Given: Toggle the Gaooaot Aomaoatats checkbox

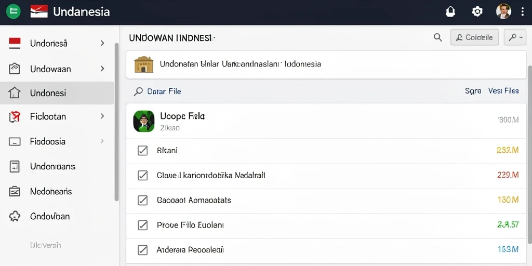Looking at the screenshot, I should pos(143,200).
